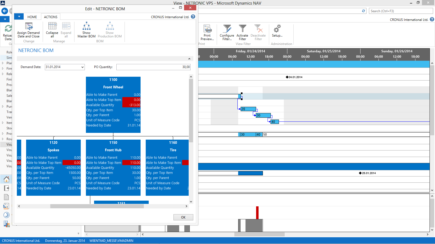The height and width of the screenshot is (244, 435).
Task: Click Saturday, 01/25/2014 timescale header
Action: point(324,51)
